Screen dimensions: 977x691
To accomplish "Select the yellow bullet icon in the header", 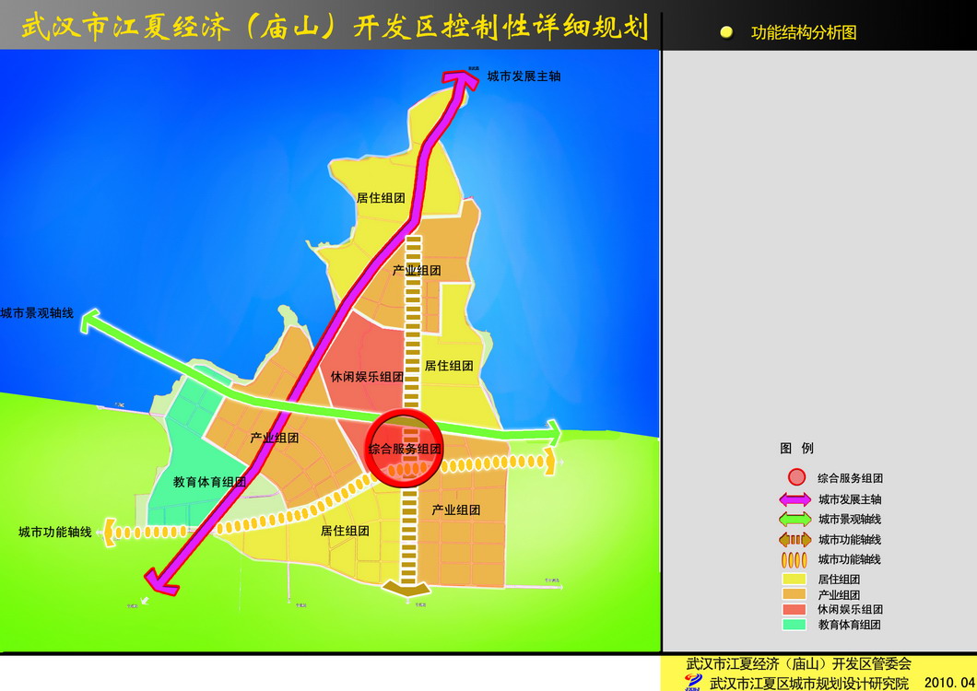I will point(727,30).
